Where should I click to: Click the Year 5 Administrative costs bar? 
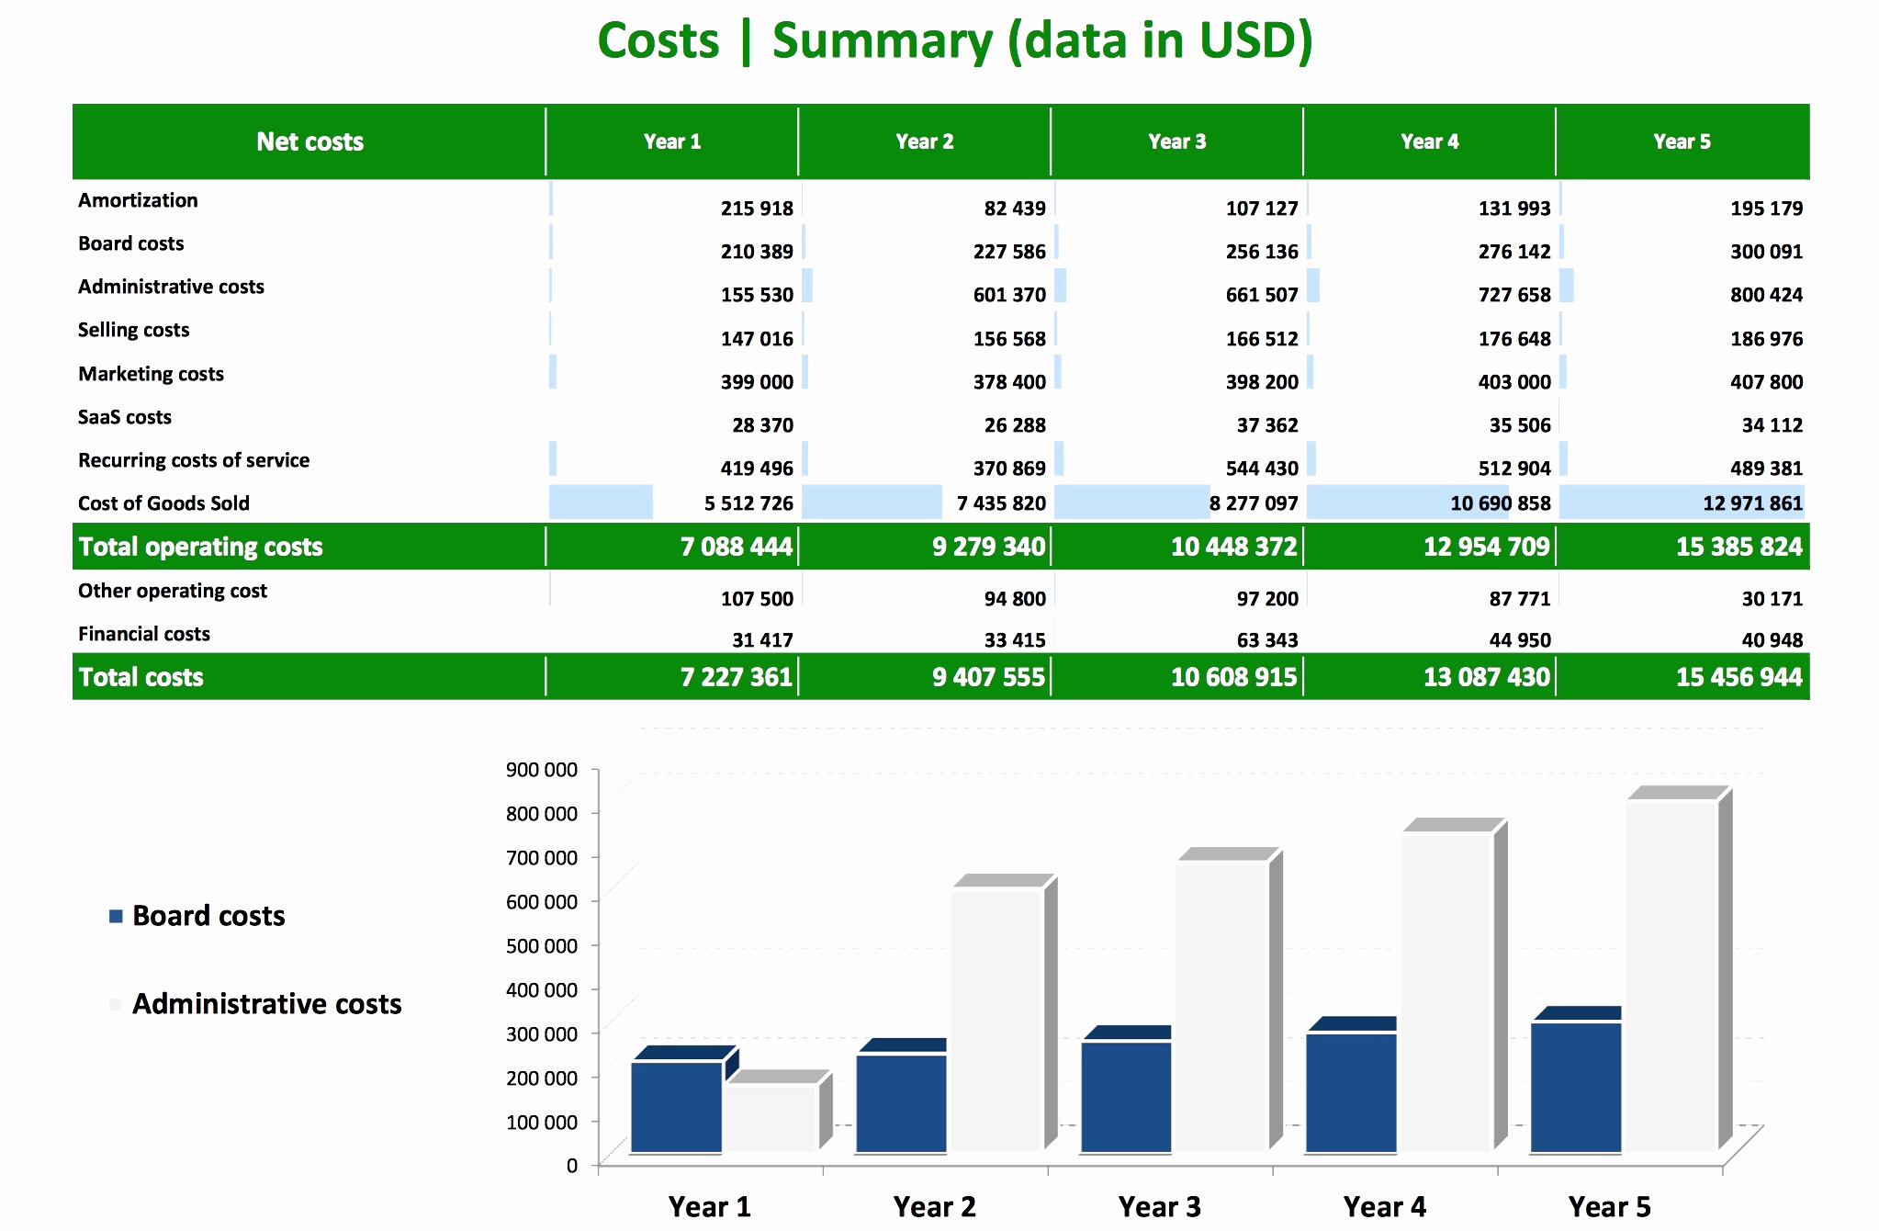click(1671, 974)
